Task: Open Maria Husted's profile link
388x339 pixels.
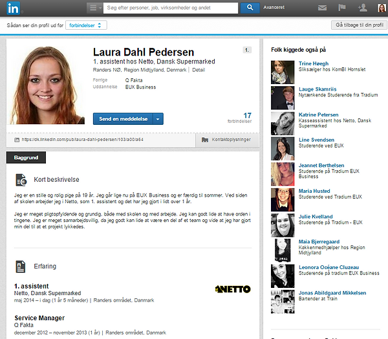Action: [x=314, y=191]
